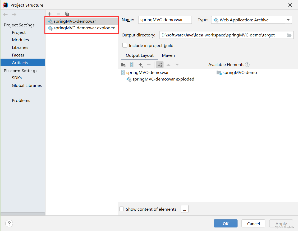Click springMVC-demo.war archive icon

123,73
